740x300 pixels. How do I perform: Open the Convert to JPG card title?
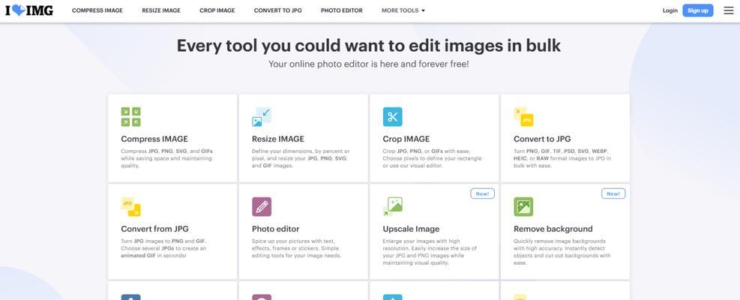coord(542,139)
